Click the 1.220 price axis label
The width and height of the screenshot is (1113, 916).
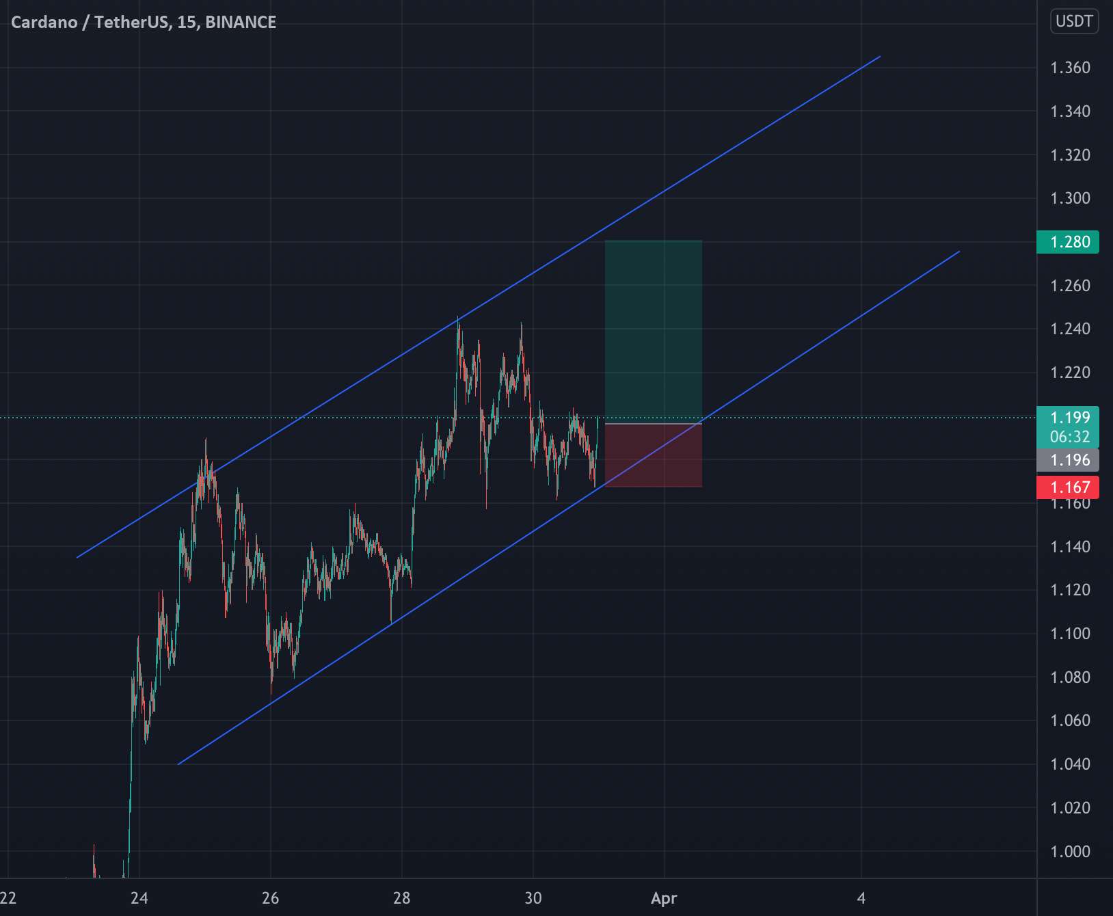coord(1070,373)
